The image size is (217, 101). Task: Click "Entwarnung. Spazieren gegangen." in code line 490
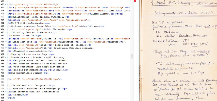pos(74,48)
